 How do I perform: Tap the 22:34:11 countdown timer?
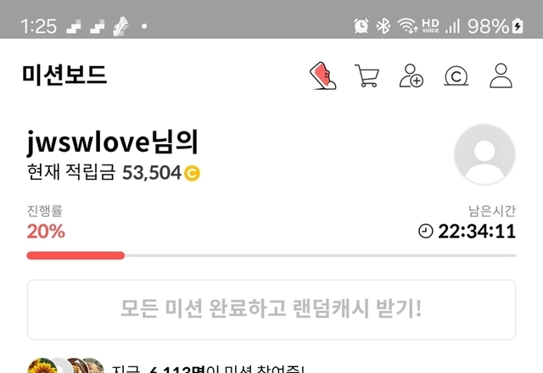click(x=477, y=231)
